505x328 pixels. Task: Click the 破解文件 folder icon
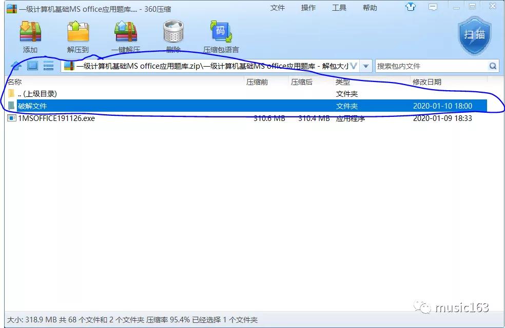(11, 106)
